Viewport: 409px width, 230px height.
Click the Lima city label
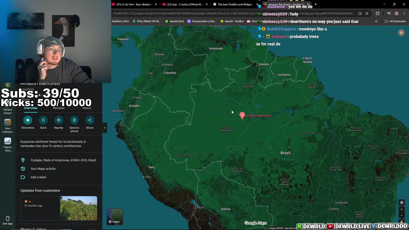(148, 177)
